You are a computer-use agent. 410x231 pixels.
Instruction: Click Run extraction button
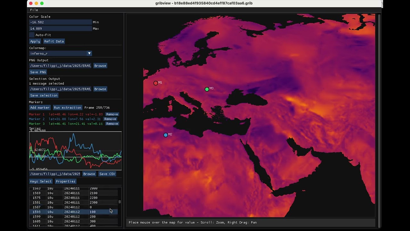pos(67,107)
